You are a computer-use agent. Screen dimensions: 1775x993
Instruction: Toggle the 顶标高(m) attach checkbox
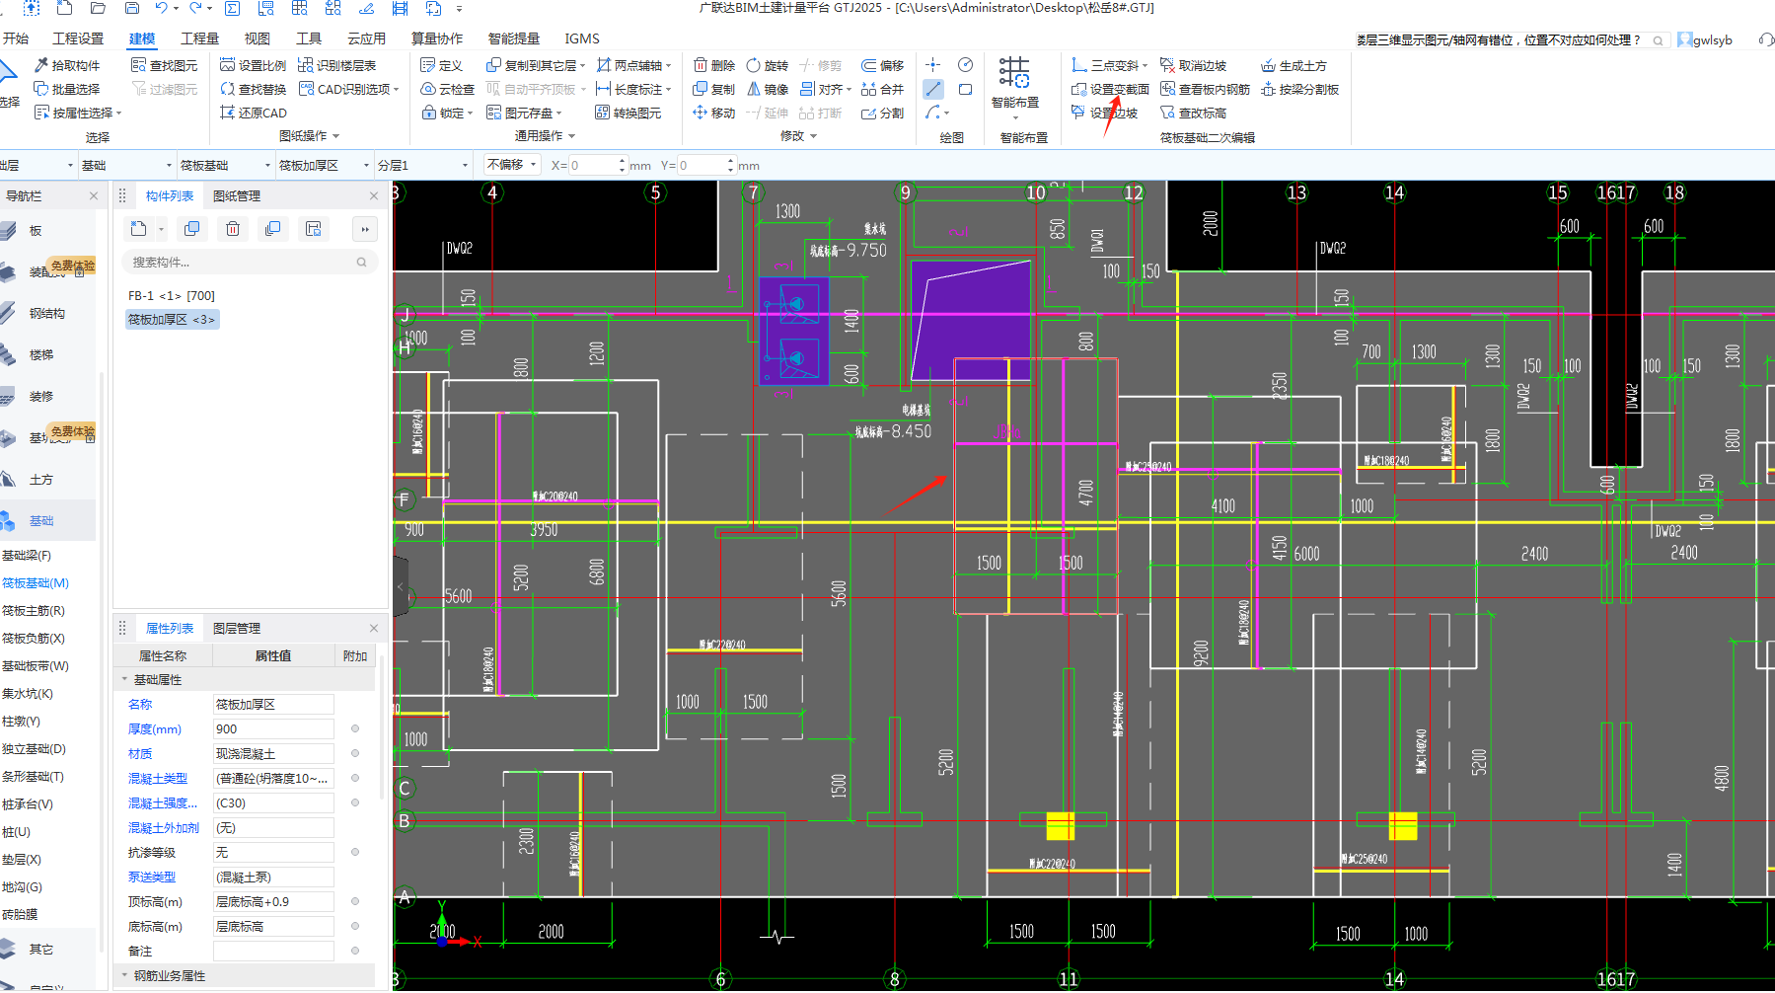[x=355, y=901]
